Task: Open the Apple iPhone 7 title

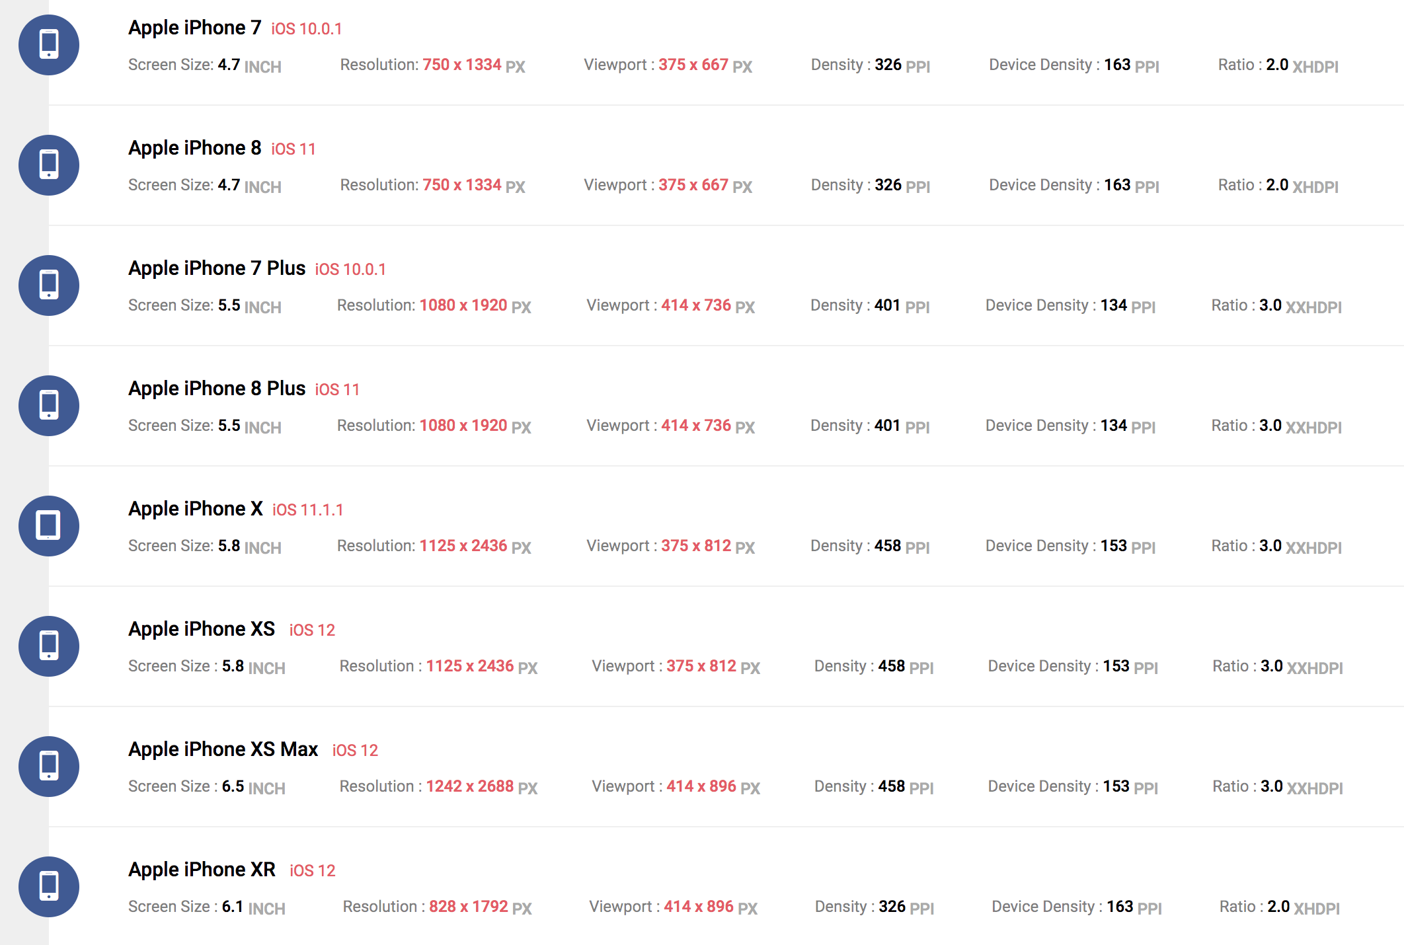Action: [195, 28]
